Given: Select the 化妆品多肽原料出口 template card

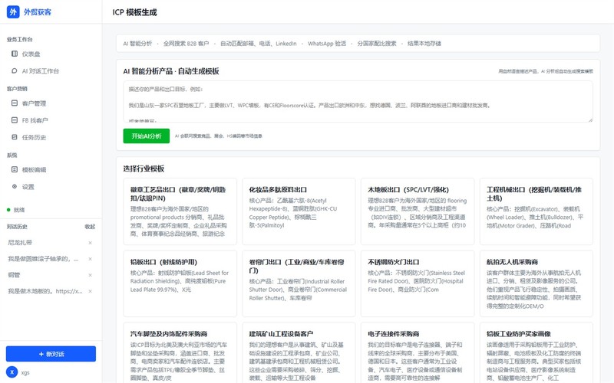Looking at the screenshot, I should coord(299,211).
